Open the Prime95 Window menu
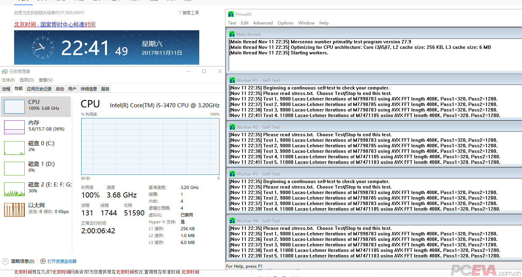 click(306, 23)
